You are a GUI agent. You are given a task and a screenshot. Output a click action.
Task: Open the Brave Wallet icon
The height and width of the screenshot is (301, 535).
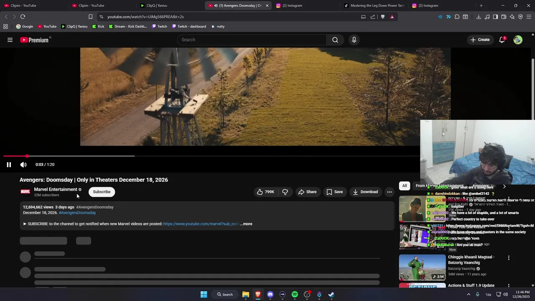click(x=504, y=17)
